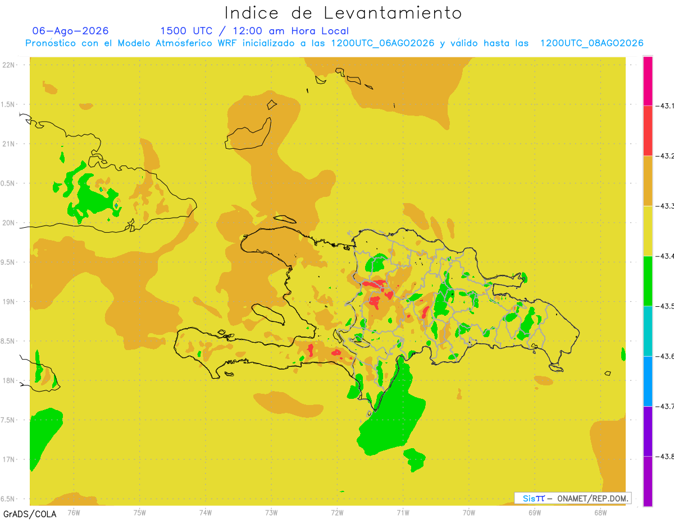
Task: Click the title 'Indice de Levantamiento'
Action: coord(343,13)
